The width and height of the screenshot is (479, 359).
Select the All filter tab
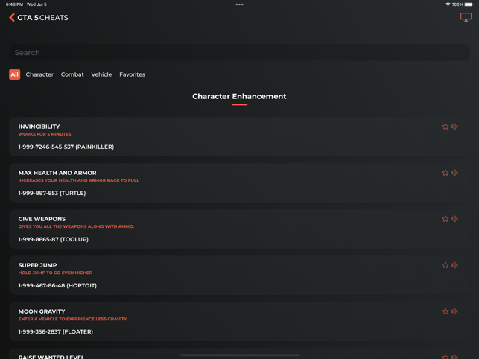click(x=14, y=74)
